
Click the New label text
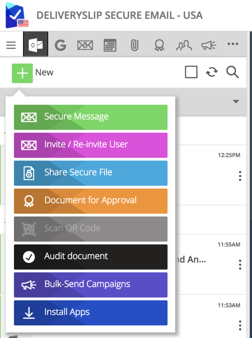tap(44, 72)
